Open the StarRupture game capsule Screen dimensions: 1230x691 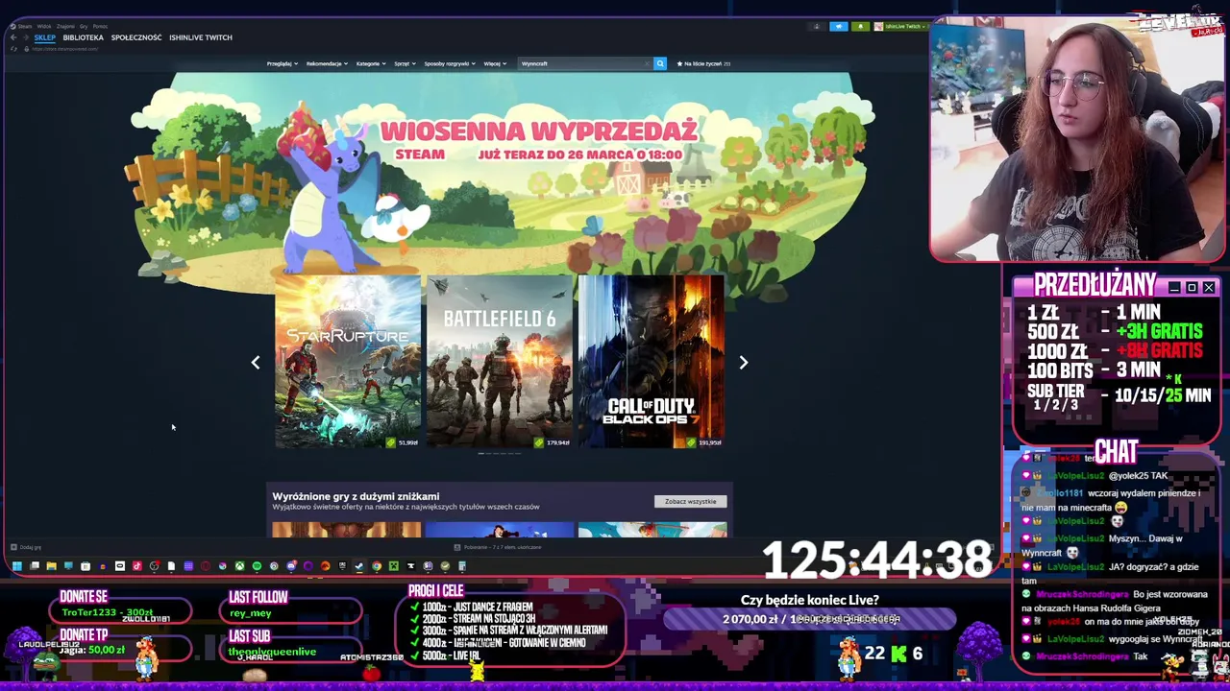click(348, 362)
